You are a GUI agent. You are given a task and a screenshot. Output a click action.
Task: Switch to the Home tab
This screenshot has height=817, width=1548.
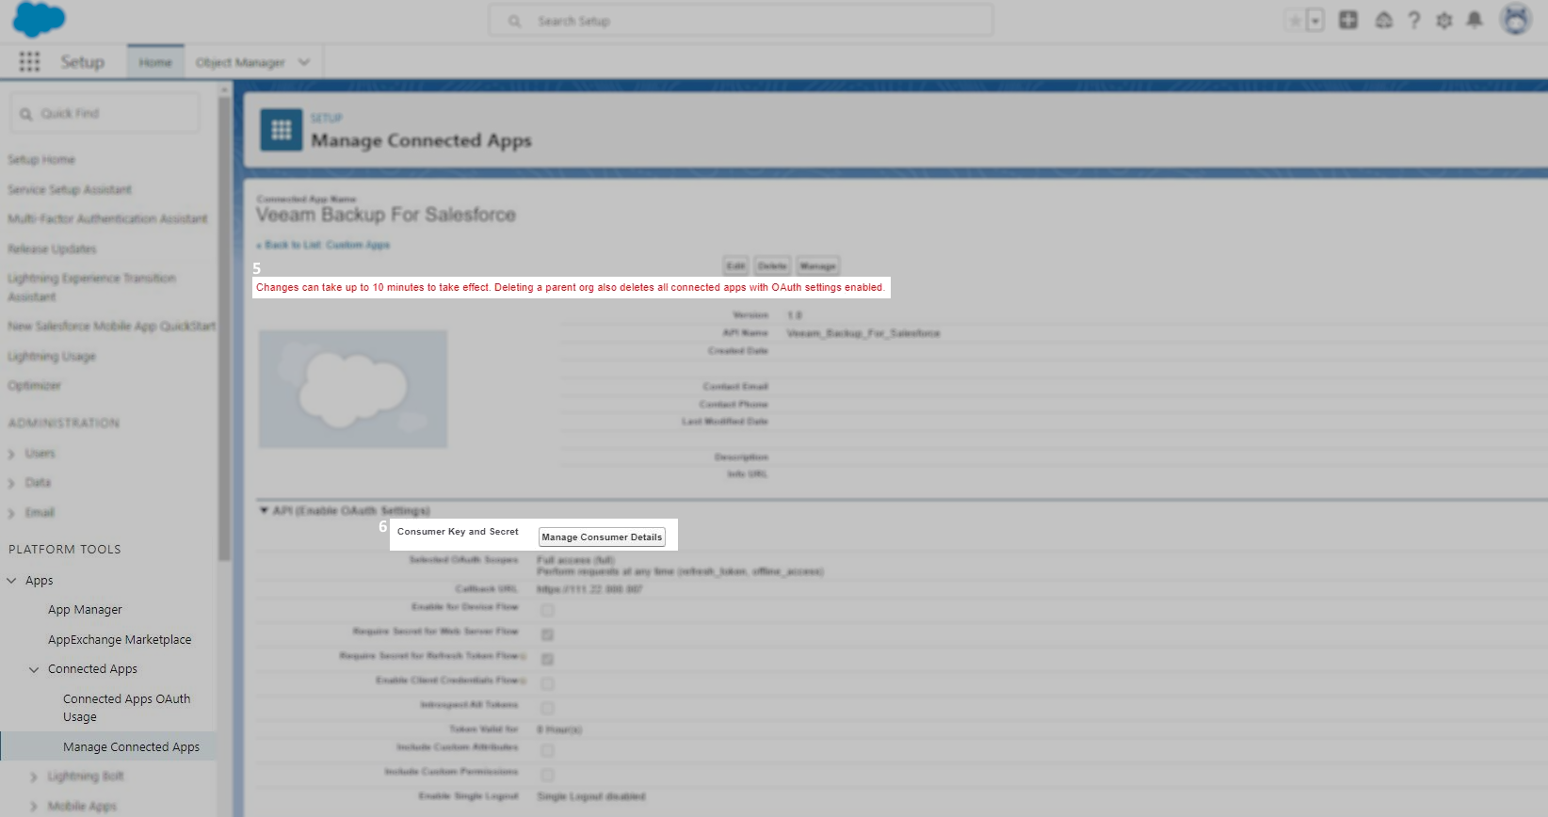click(x=155, y=62)
